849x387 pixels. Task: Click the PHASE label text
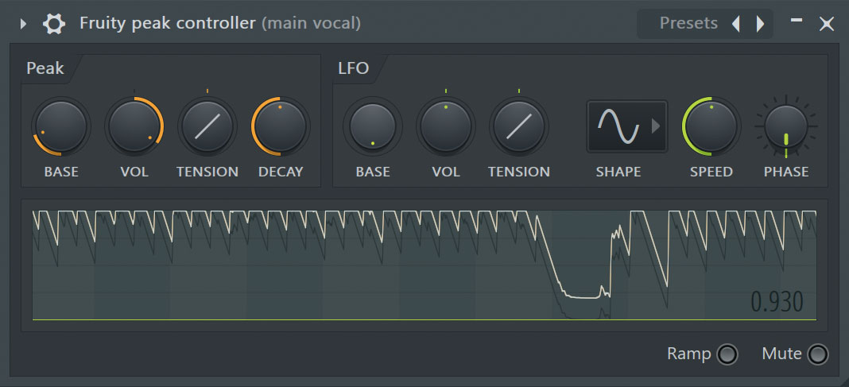786,172
